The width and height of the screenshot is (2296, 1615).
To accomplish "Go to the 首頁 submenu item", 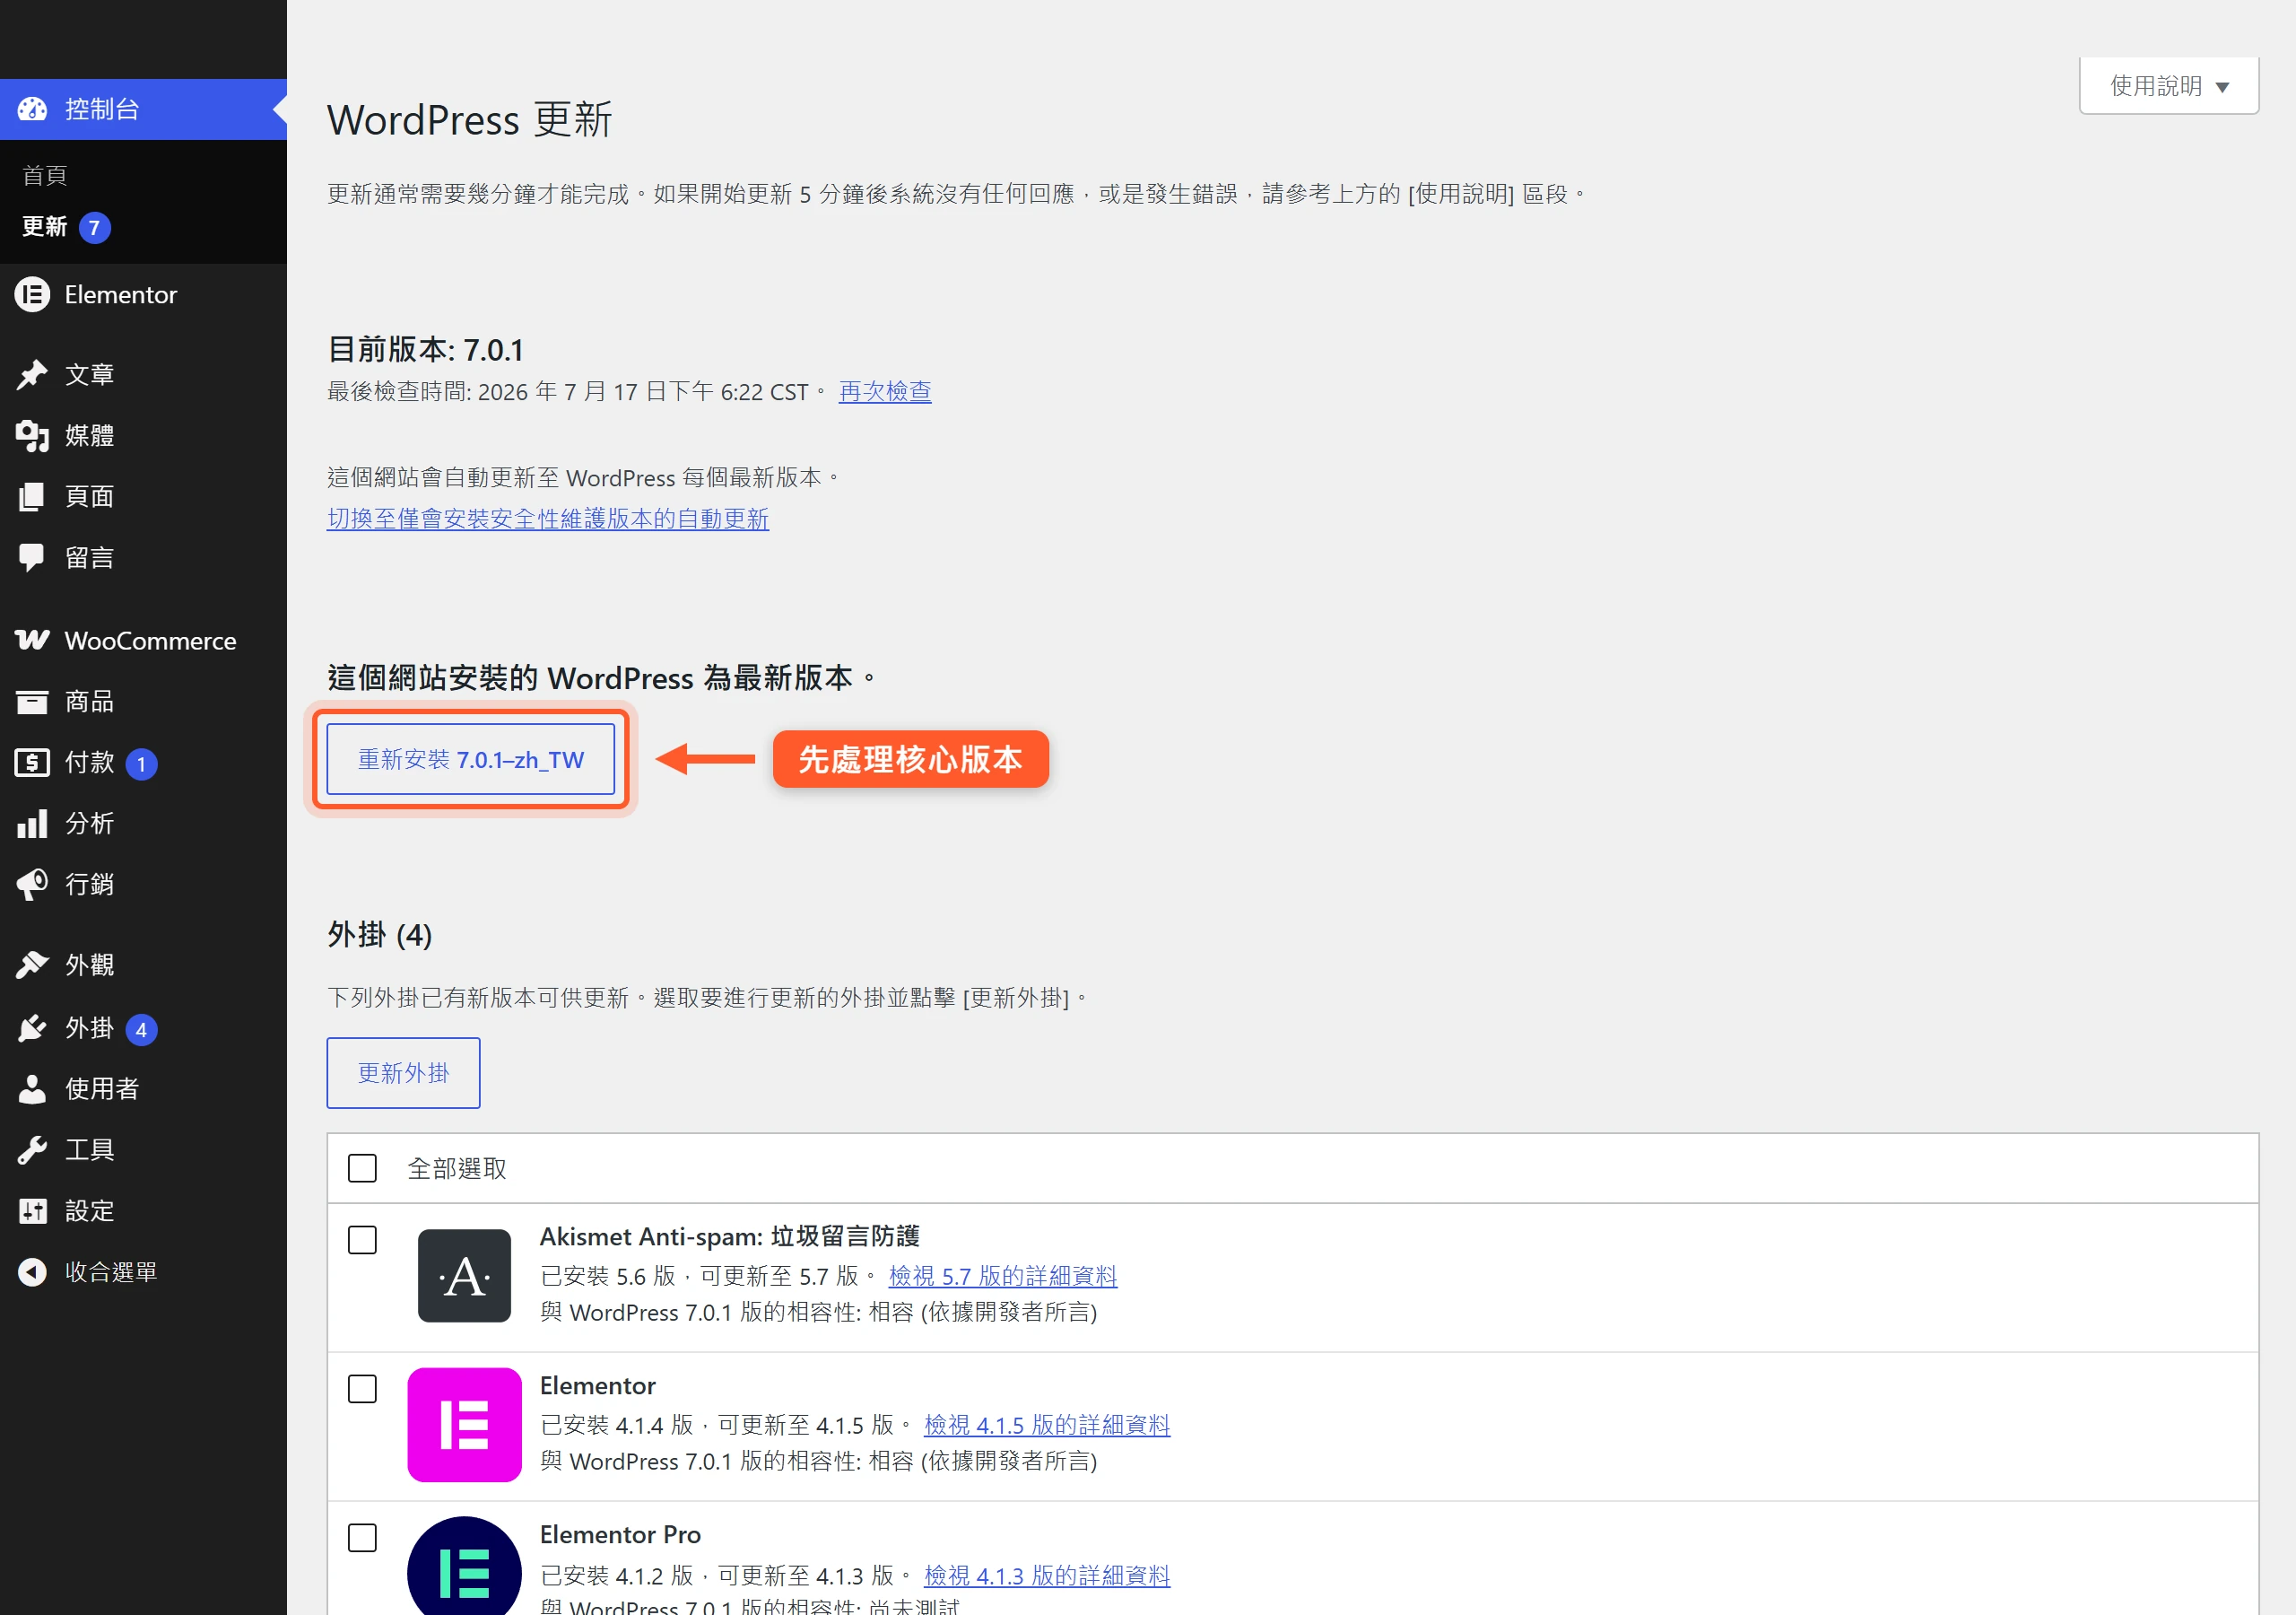I will coord(44,175).
